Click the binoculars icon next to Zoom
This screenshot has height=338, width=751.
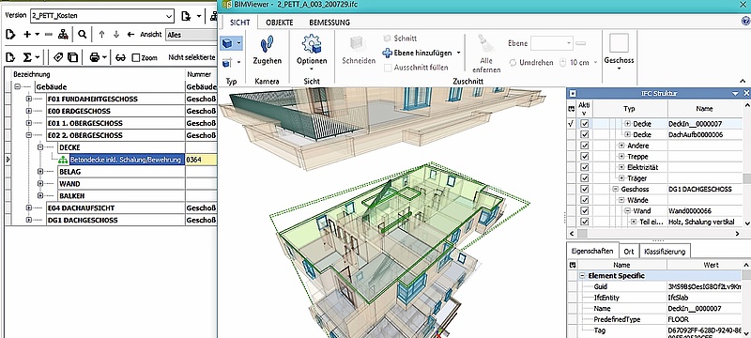pyautogui.click(x=120, y=57)
